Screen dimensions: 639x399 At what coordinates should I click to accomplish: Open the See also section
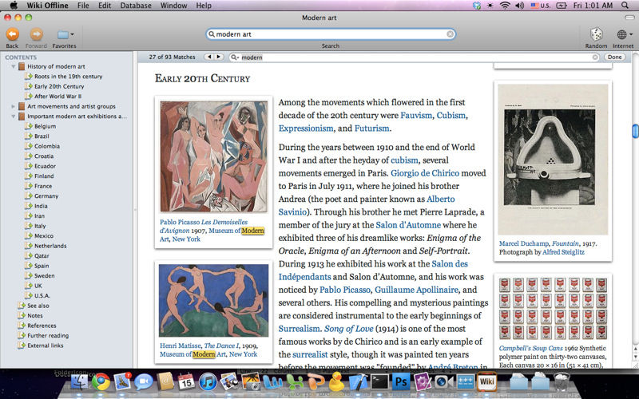tap(38, 306)
